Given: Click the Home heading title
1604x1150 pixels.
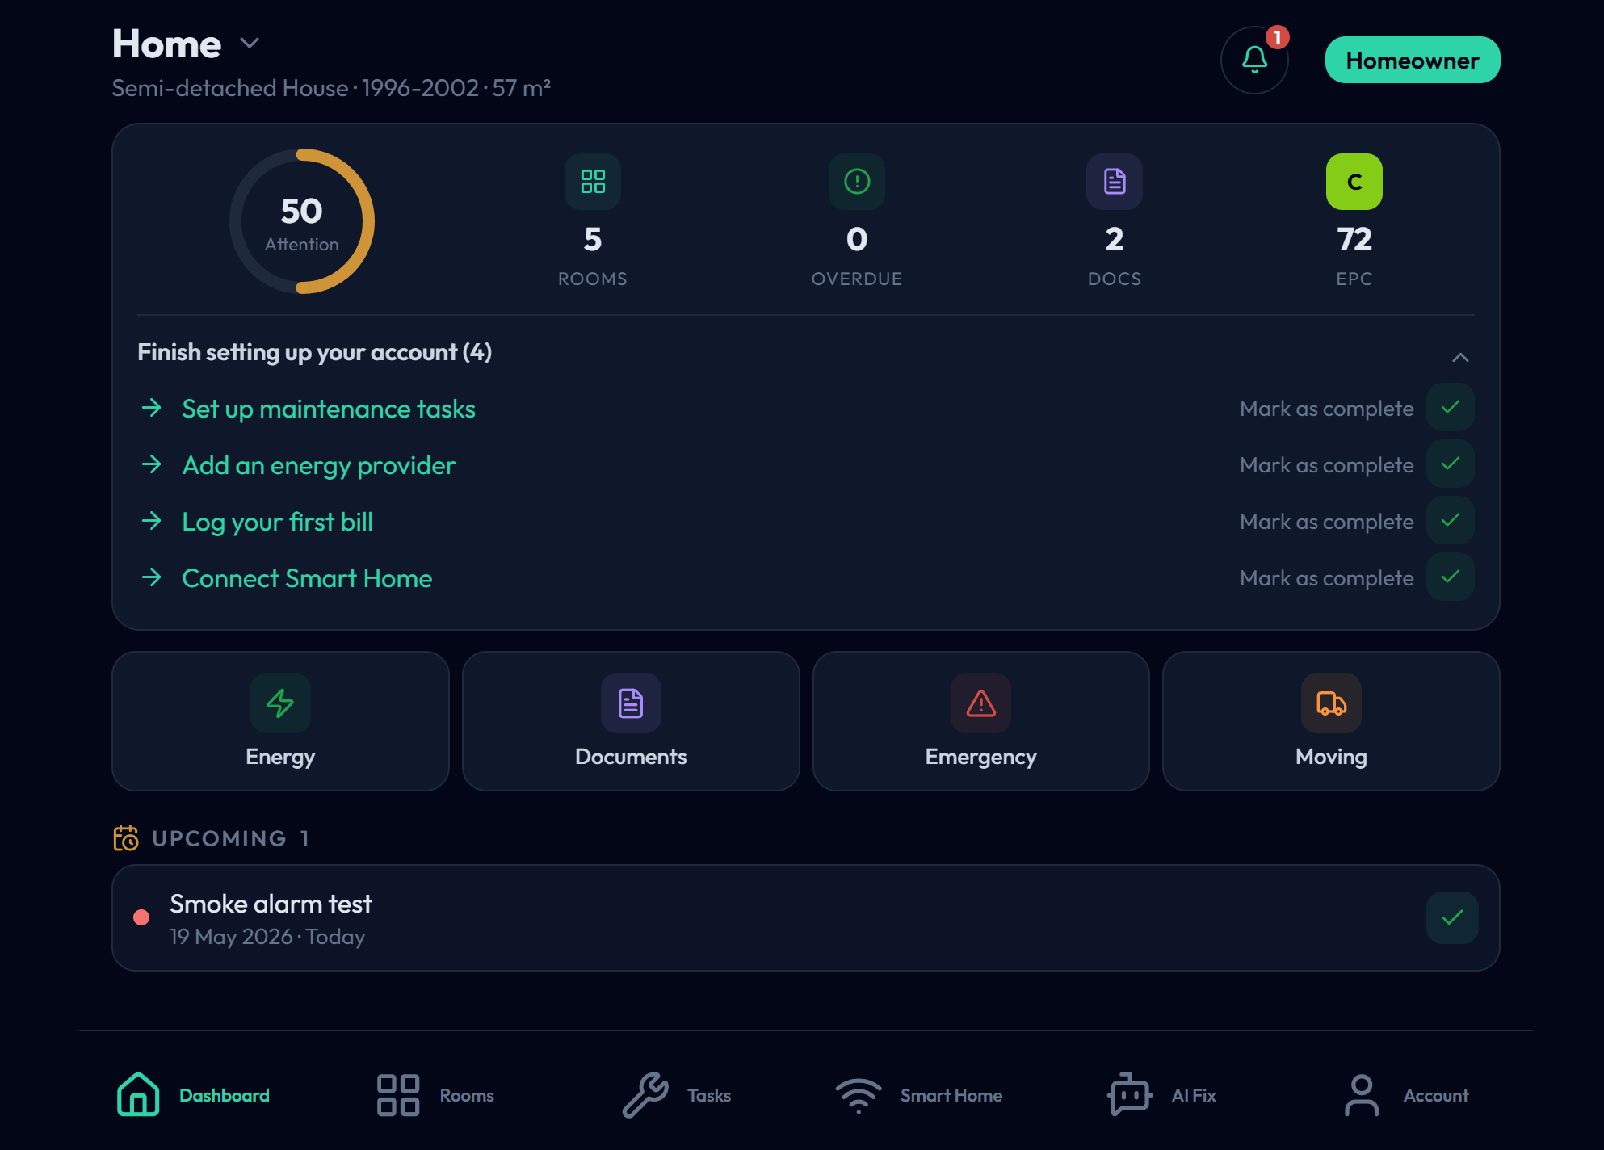Looking at the screenshot, I should click(x=166, y=44).
